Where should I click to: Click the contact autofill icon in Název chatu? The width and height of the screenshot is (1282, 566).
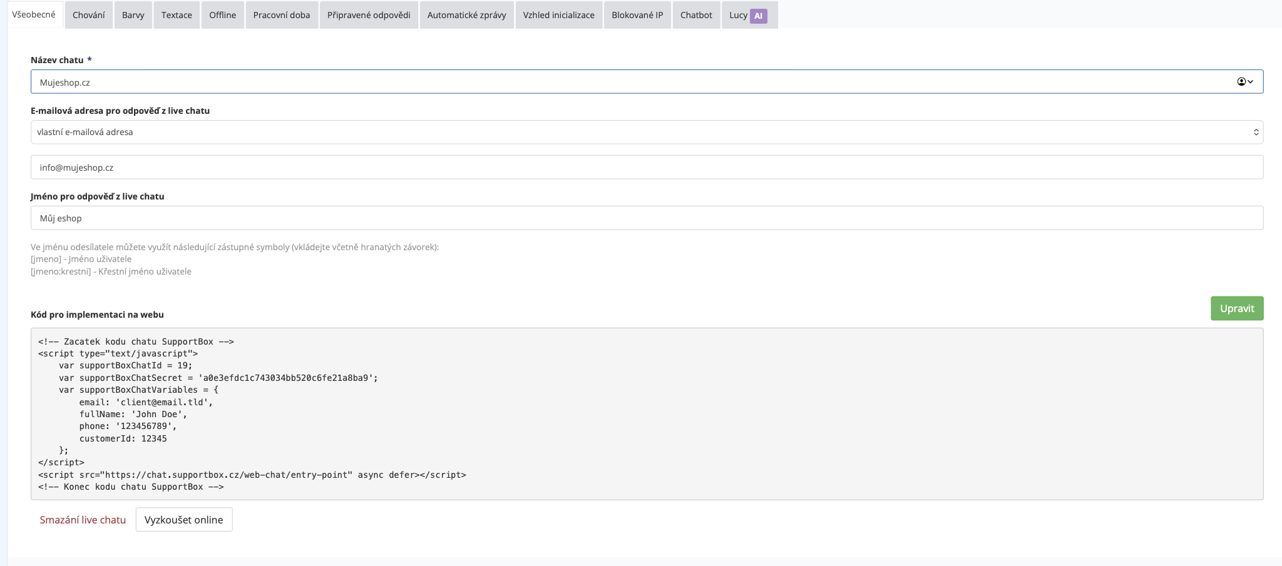[1245, 82]
